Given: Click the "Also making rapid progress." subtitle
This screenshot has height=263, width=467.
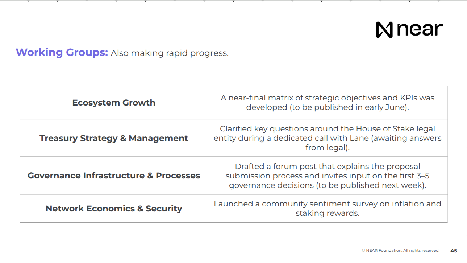Looking at the screenshot, I should pyautogui.click(x=169, y=53).
